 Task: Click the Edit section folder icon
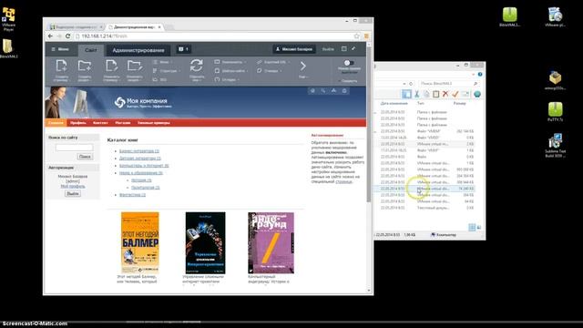pyautogui.click(x=135, y=66)
